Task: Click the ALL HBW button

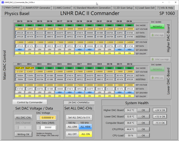Action: tap(85, 127)
